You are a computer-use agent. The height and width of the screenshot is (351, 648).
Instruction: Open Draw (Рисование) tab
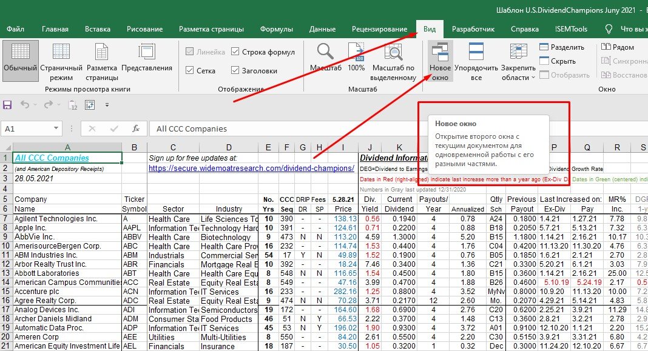[144, 29]
